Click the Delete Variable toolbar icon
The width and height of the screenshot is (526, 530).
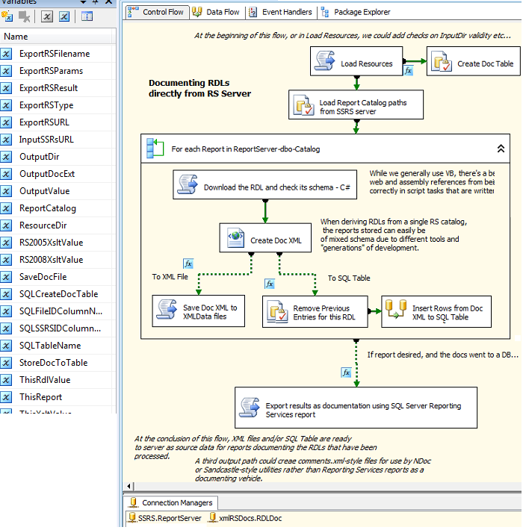click(x=24, y=16)
